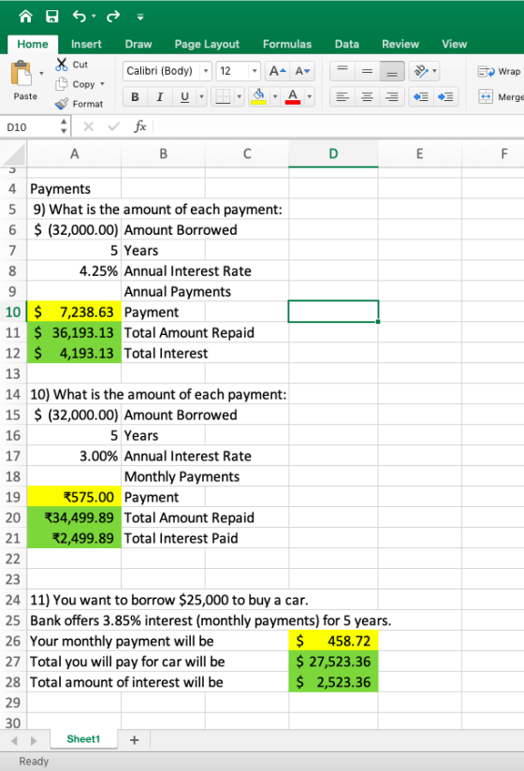Image resolution: width=524 pixels, height=771 pixels.
Task: Click the fx insert function icon
Action: [x=140, y=127]
